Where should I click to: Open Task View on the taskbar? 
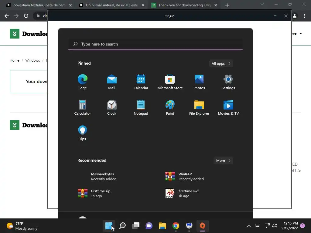136,226
